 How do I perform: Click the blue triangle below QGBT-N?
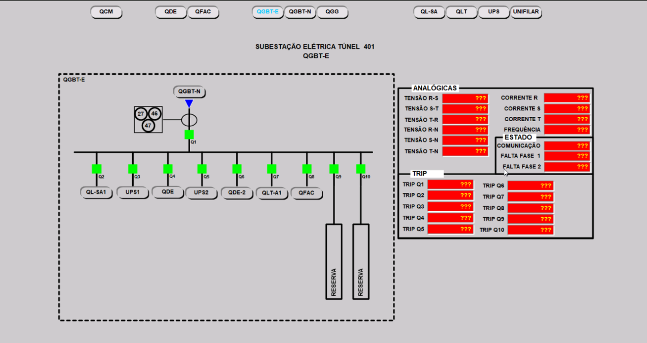coord(189,104)
